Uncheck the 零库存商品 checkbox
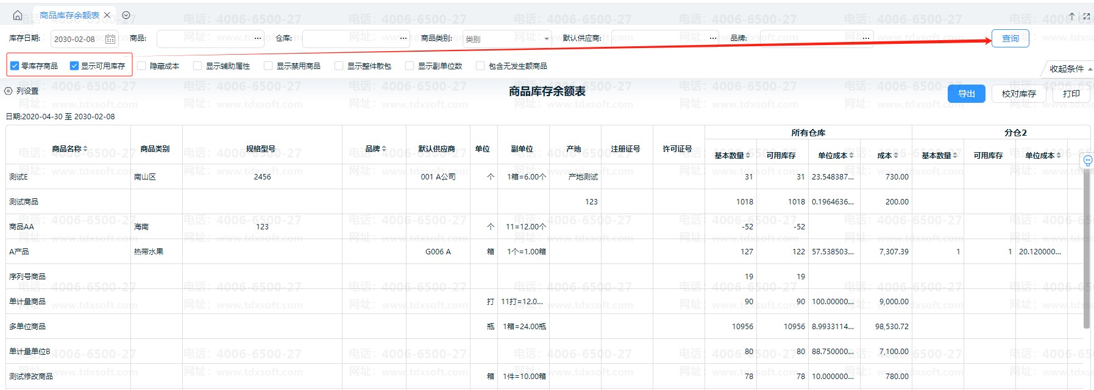This screenshot has width=1094, height=390. [15, 66]
